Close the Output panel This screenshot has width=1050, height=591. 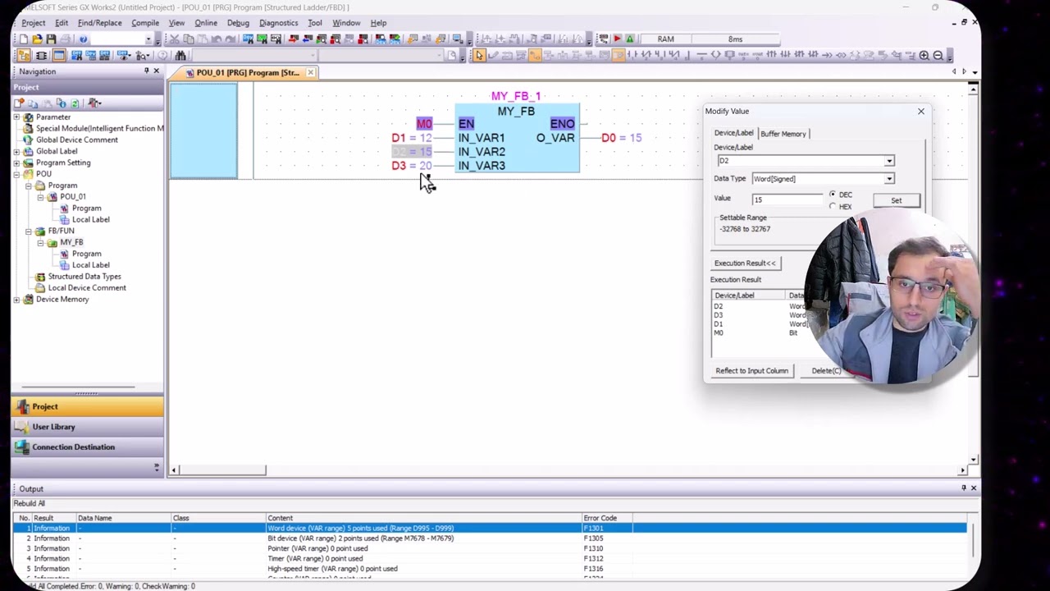tap(974, 488)
